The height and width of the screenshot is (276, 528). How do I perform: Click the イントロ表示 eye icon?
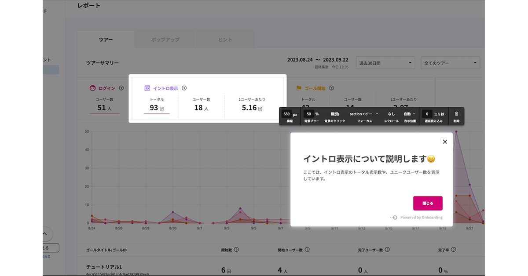147,88
